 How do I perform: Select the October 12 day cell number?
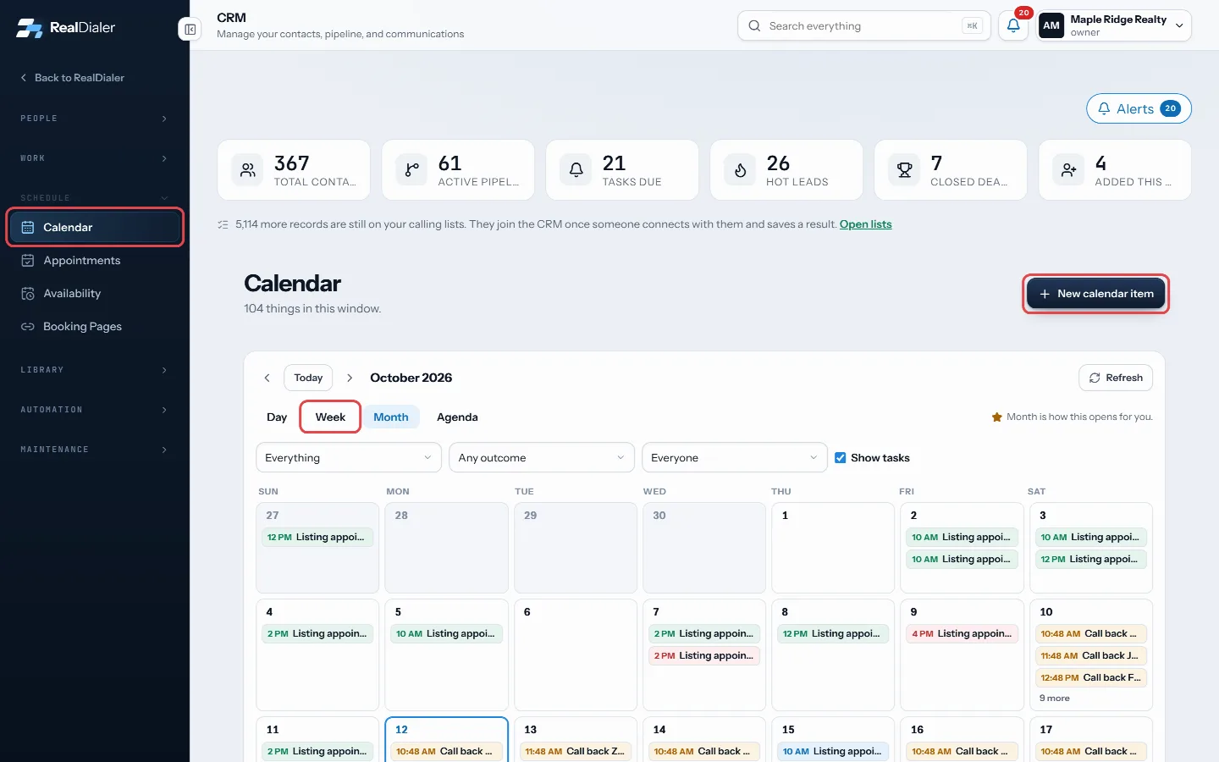[401, 729]
